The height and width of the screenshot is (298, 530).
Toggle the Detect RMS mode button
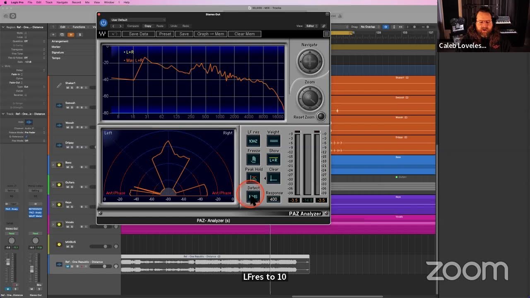coord(253,197)
